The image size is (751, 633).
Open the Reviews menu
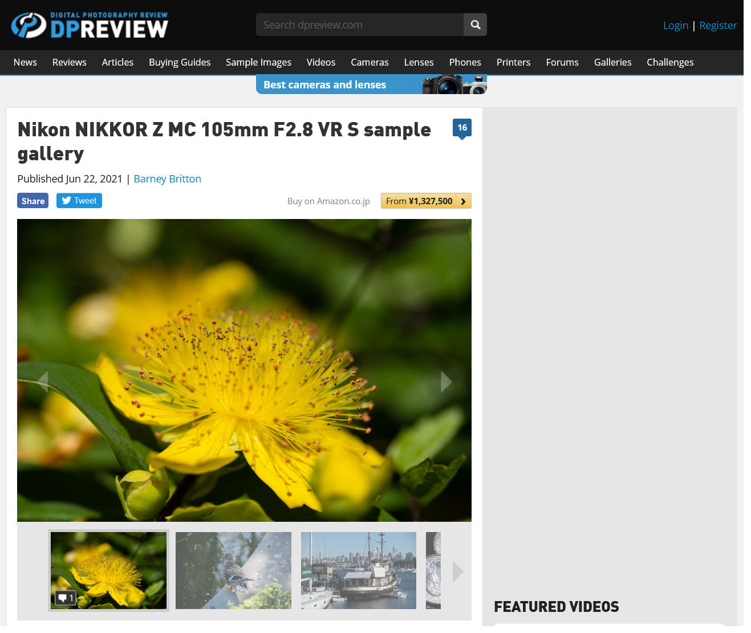tap(70, 62)
